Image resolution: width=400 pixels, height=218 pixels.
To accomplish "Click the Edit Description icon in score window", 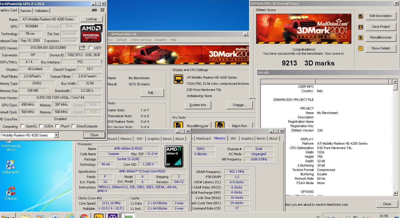I will pos(361,16).
